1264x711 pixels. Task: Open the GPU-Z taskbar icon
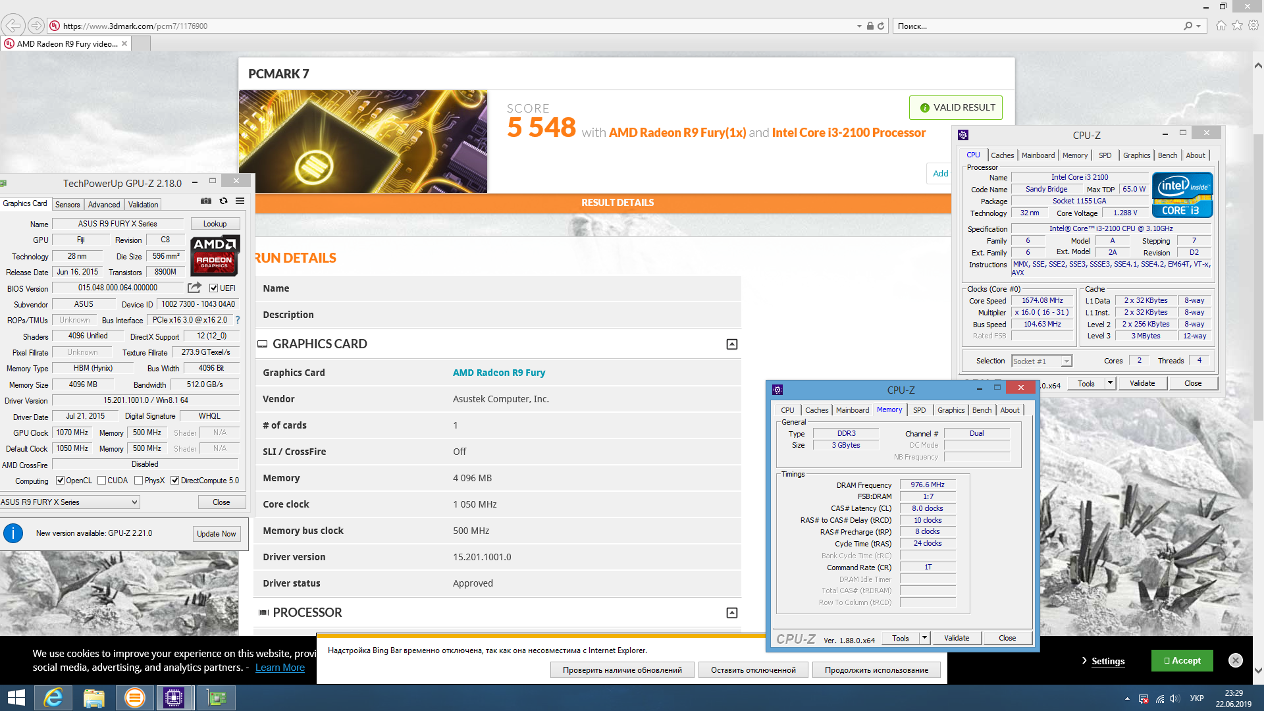coord(216,698)
